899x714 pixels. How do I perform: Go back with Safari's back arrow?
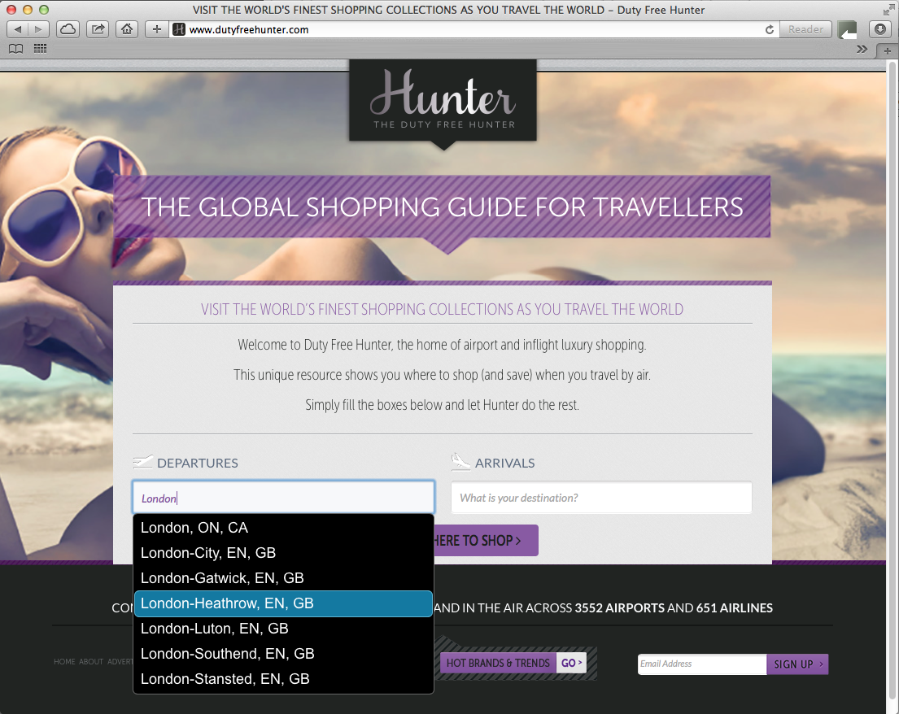tap(17, 29)
